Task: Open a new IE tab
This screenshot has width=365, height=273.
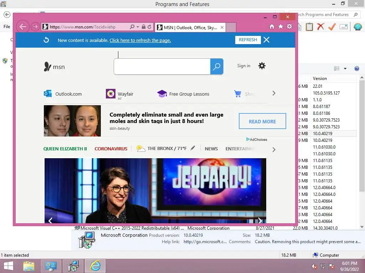Action: pyautogui.click(x=231, y=27)
